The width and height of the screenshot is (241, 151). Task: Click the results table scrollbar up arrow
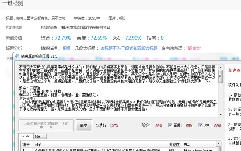218,144
